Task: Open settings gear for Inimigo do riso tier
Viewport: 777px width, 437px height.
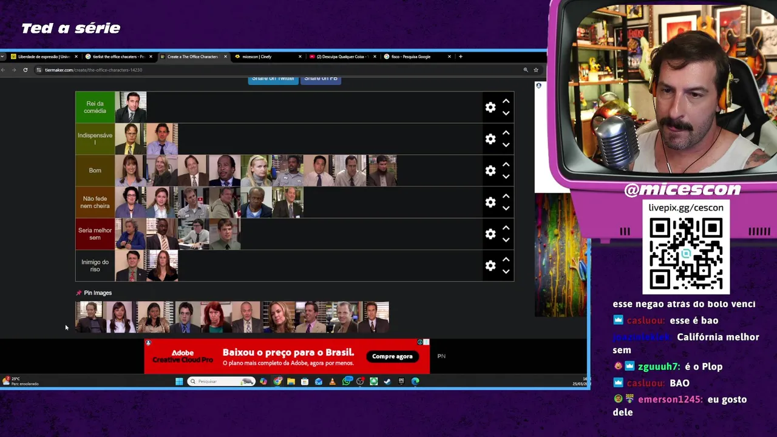Action: click(490, 265)
